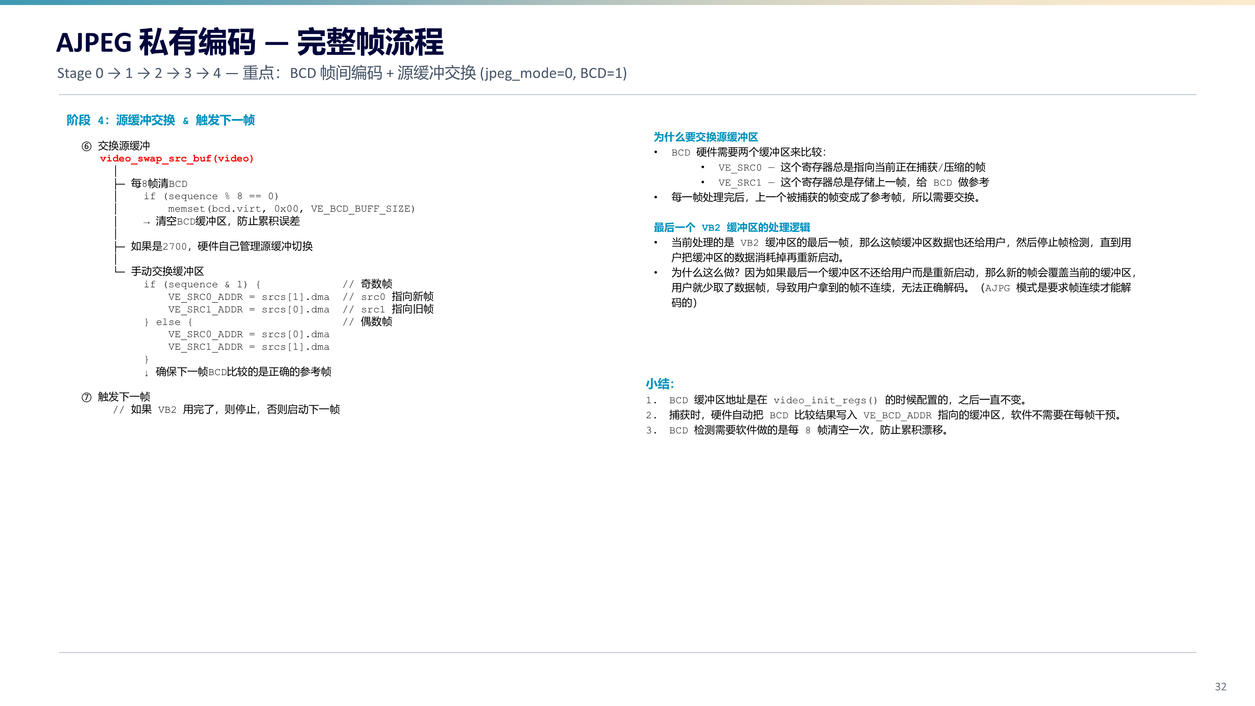Viewport: 1255px width, 706px height.
Task: Click the 每8帧清BCD tree branch
Action: pyautogui.click(x=159, y=184)
